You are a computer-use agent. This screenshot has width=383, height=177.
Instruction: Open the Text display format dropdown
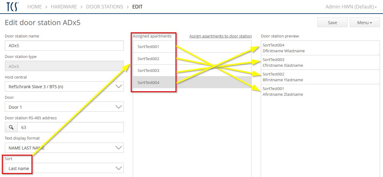(x=64, y=148)
